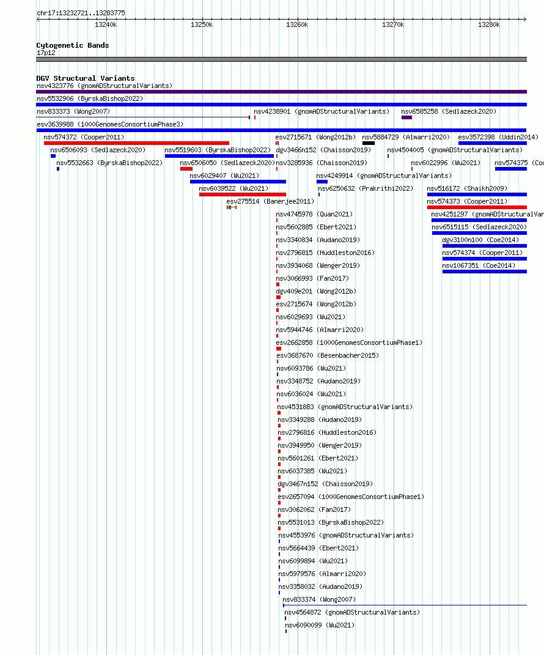Image resolution: width=544 pixels, height=655 pixels.
Task: Click nsv5602885 (Ebert2021) label
Action: (316, 228)
